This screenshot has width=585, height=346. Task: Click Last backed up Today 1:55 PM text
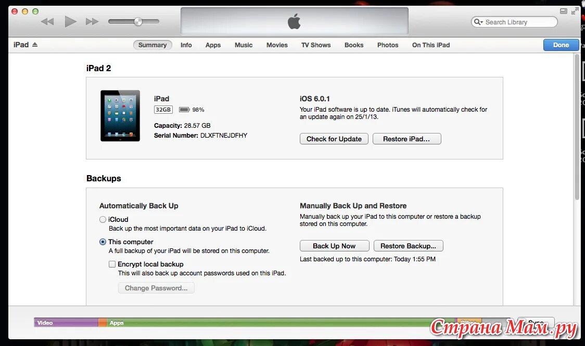[x=367, y=259]
